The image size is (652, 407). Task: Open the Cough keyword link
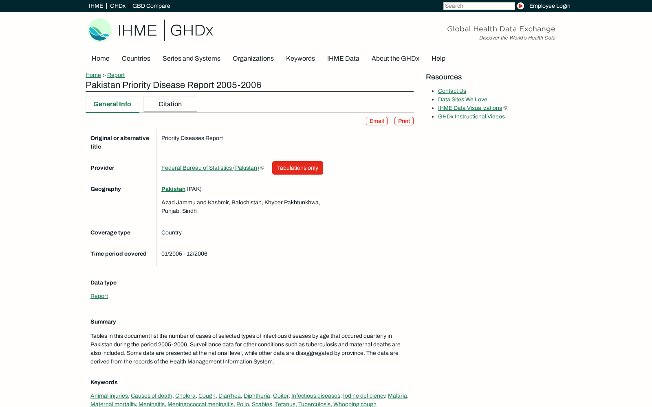click(207, 396)
